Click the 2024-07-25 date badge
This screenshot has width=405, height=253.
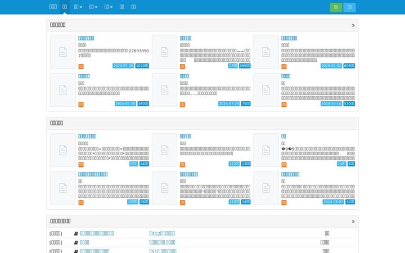(123, 66)
